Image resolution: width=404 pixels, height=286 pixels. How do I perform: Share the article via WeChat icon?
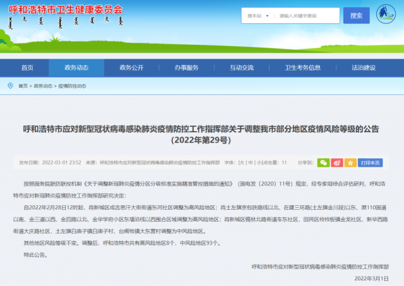click(x=323, y=162)
